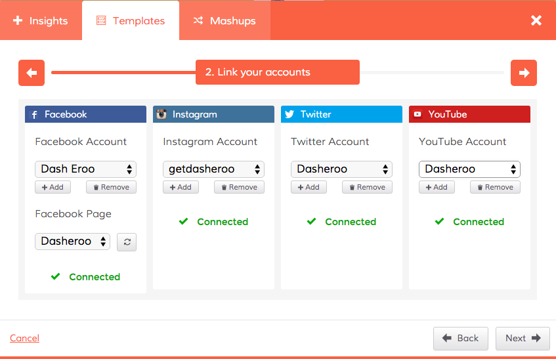Switch to the Mashups tab
This screenshot has height=359, width=556.
coord(225,20)
